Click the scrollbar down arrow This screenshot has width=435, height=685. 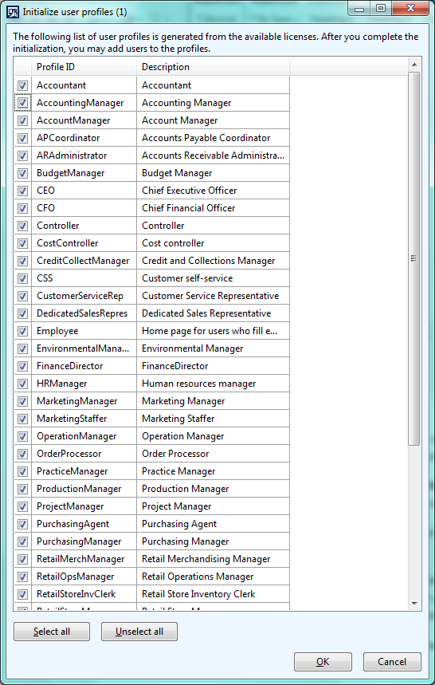coord(414,604)
